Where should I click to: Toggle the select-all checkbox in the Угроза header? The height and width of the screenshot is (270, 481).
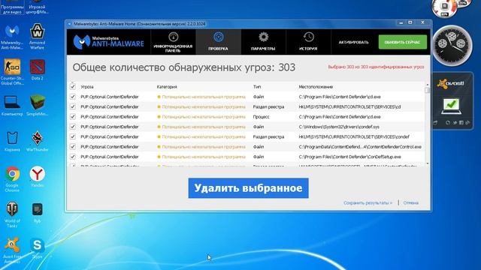(73, 87)
